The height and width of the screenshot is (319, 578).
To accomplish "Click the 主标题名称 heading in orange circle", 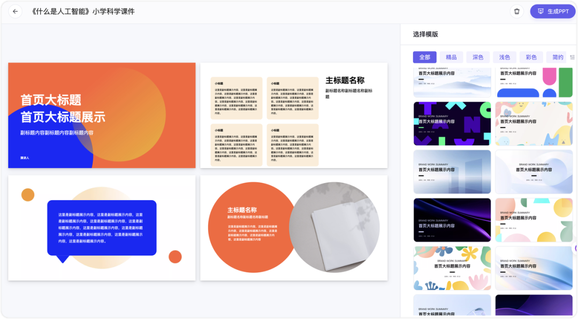I will tap(242, 210).
